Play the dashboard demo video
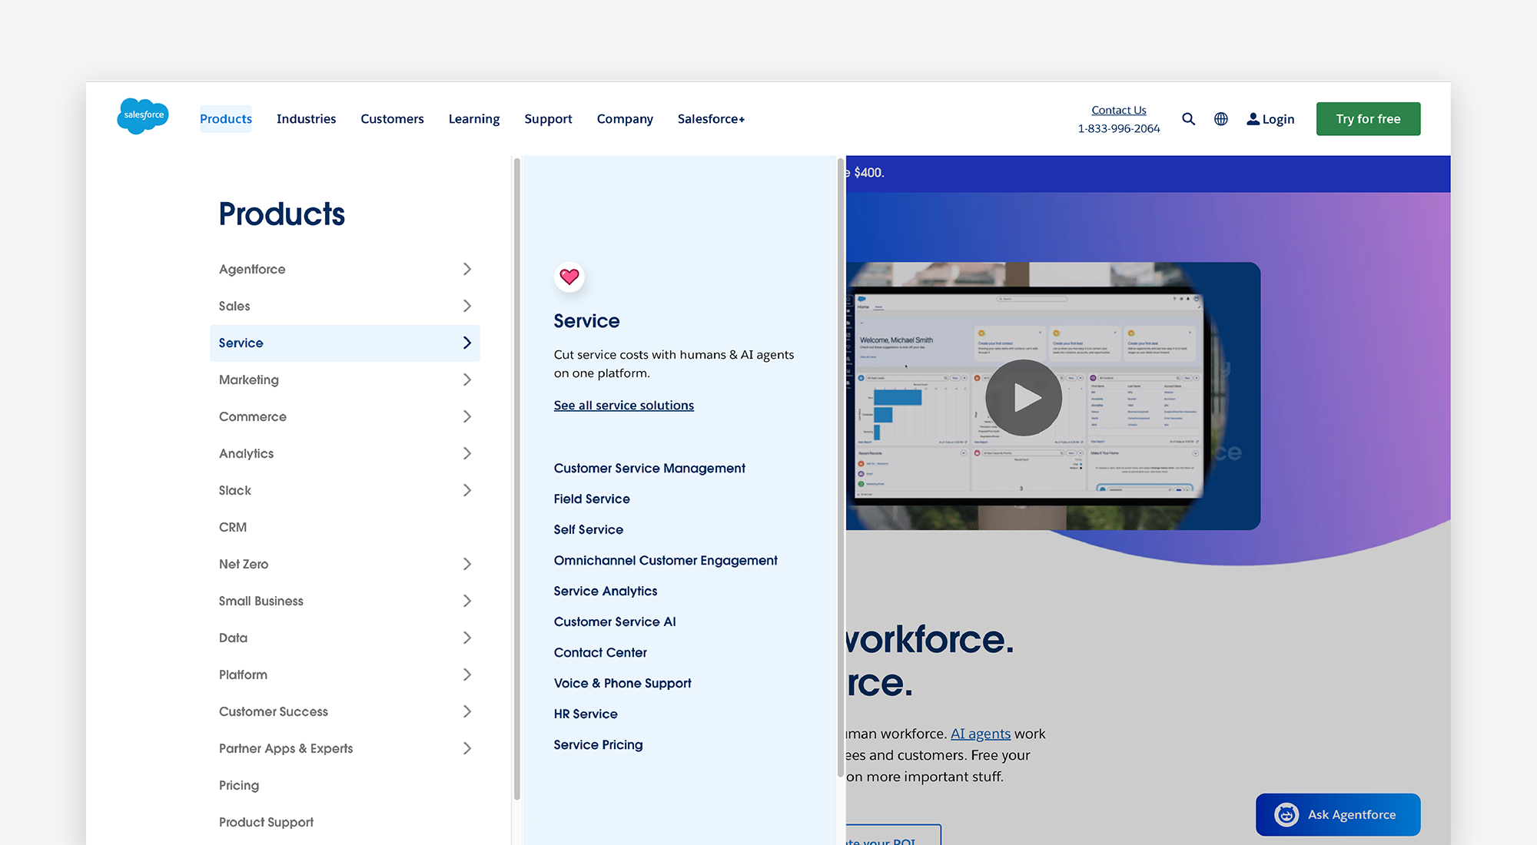 click(x=1024, y=397)
